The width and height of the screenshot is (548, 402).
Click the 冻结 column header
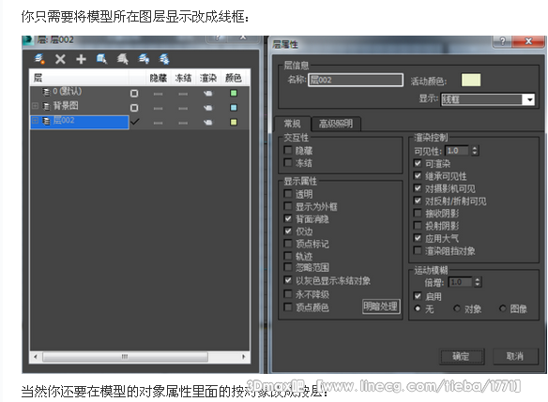[183, 78]
